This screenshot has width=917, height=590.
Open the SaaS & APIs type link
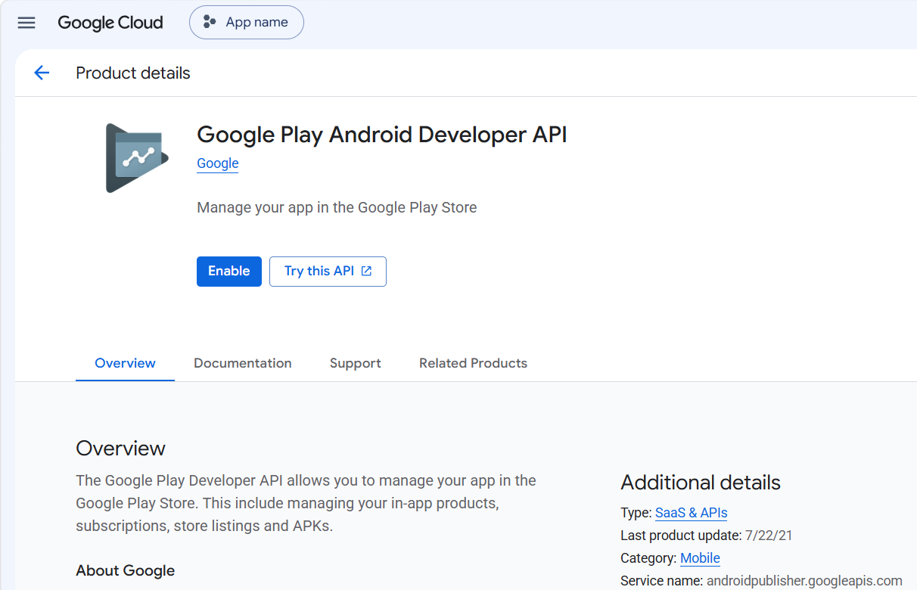[x=692, y=513]
